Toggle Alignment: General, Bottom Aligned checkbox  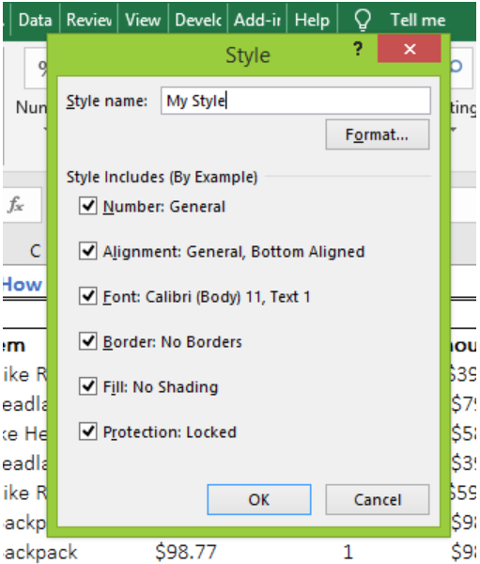(87, 251)
